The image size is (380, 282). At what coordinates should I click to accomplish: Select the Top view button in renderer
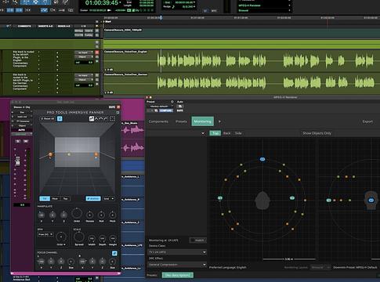tap(215, 133)
